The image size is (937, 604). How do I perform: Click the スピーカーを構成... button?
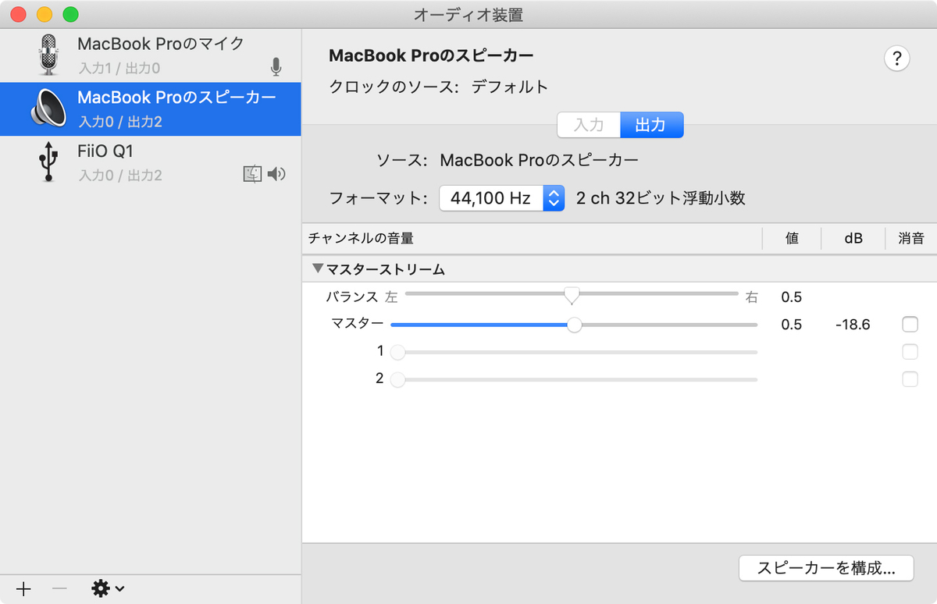pos(827,567)
